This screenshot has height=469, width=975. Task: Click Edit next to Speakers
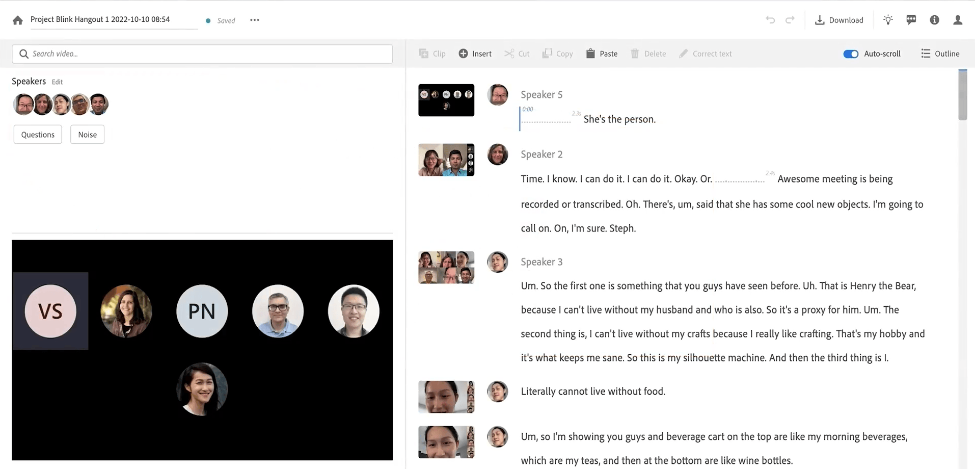(x=57, y=82)
